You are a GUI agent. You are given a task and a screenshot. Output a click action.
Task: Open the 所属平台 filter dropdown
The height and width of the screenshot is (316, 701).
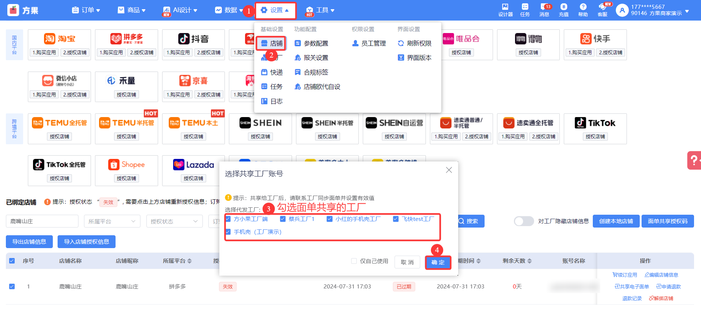point(112,221)
